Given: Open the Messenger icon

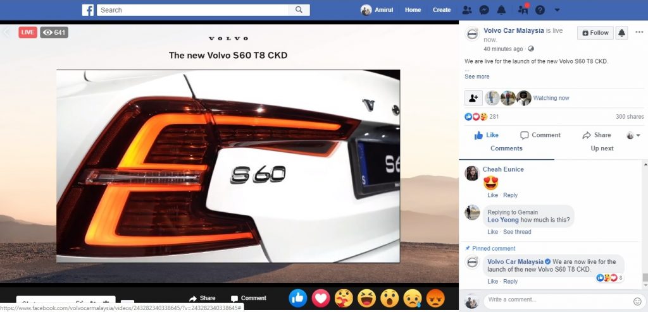Looking at the screenshot, I should [484, 10].
